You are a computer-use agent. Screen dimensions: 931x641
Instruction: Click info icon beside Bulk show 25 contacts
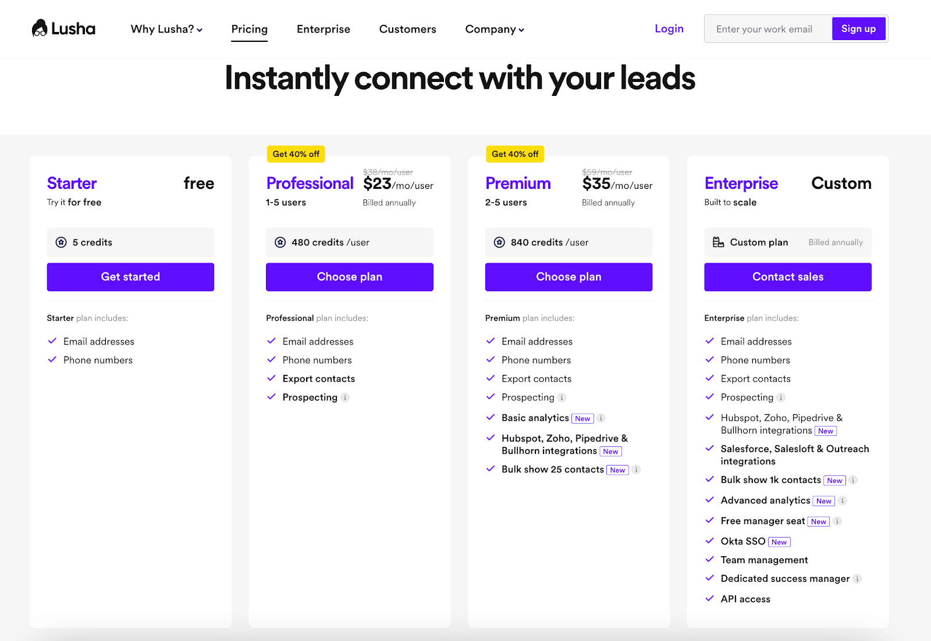pos(636,470)
